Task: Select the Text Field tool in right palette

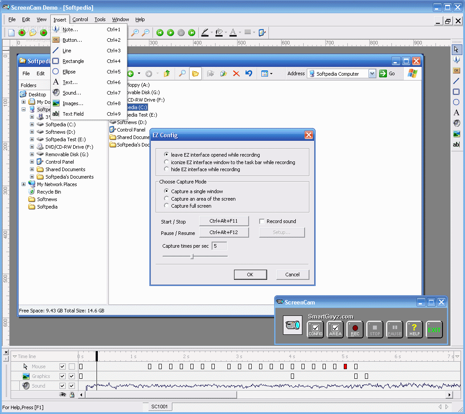Action: pos(456,144)
